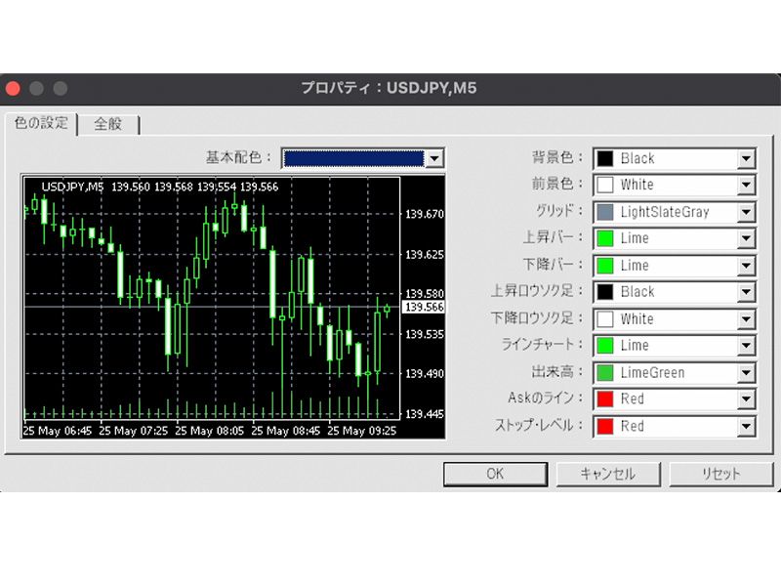Expand the Askのライン color dropdown
The height and width of the screenshot is (586, 781).
click(x=748, y=398)
